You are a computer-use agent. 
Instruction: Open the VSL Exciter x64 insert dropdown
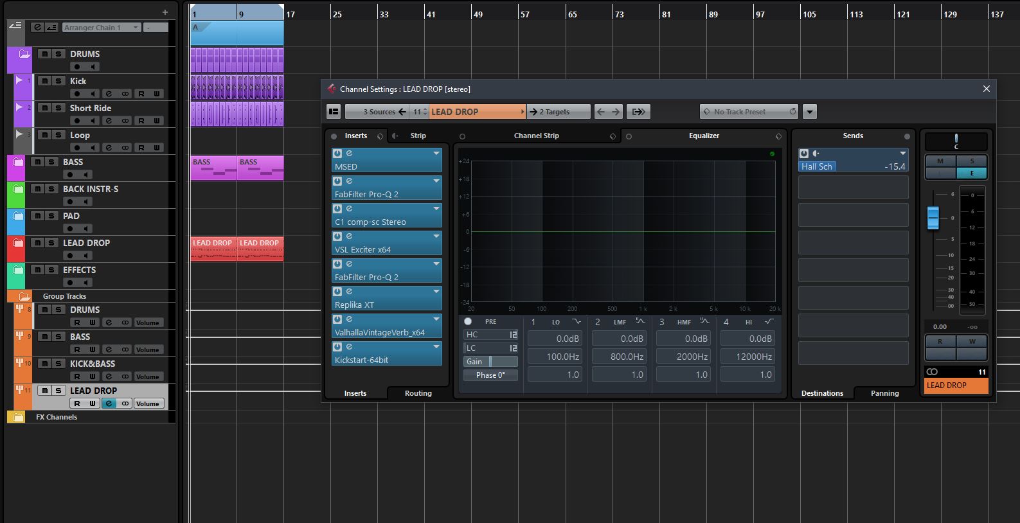436,236
